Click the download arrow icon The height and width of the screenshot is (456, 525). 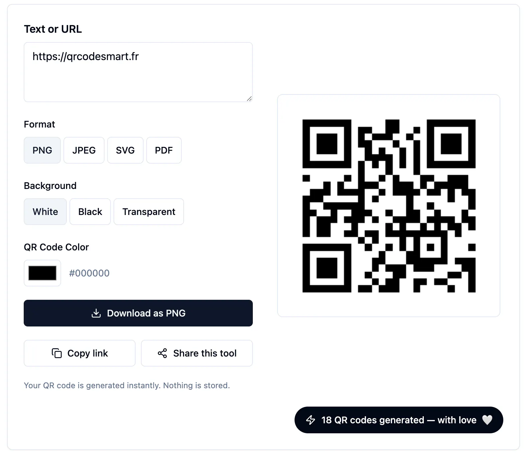pyautogui.click(x=96, y=313)
